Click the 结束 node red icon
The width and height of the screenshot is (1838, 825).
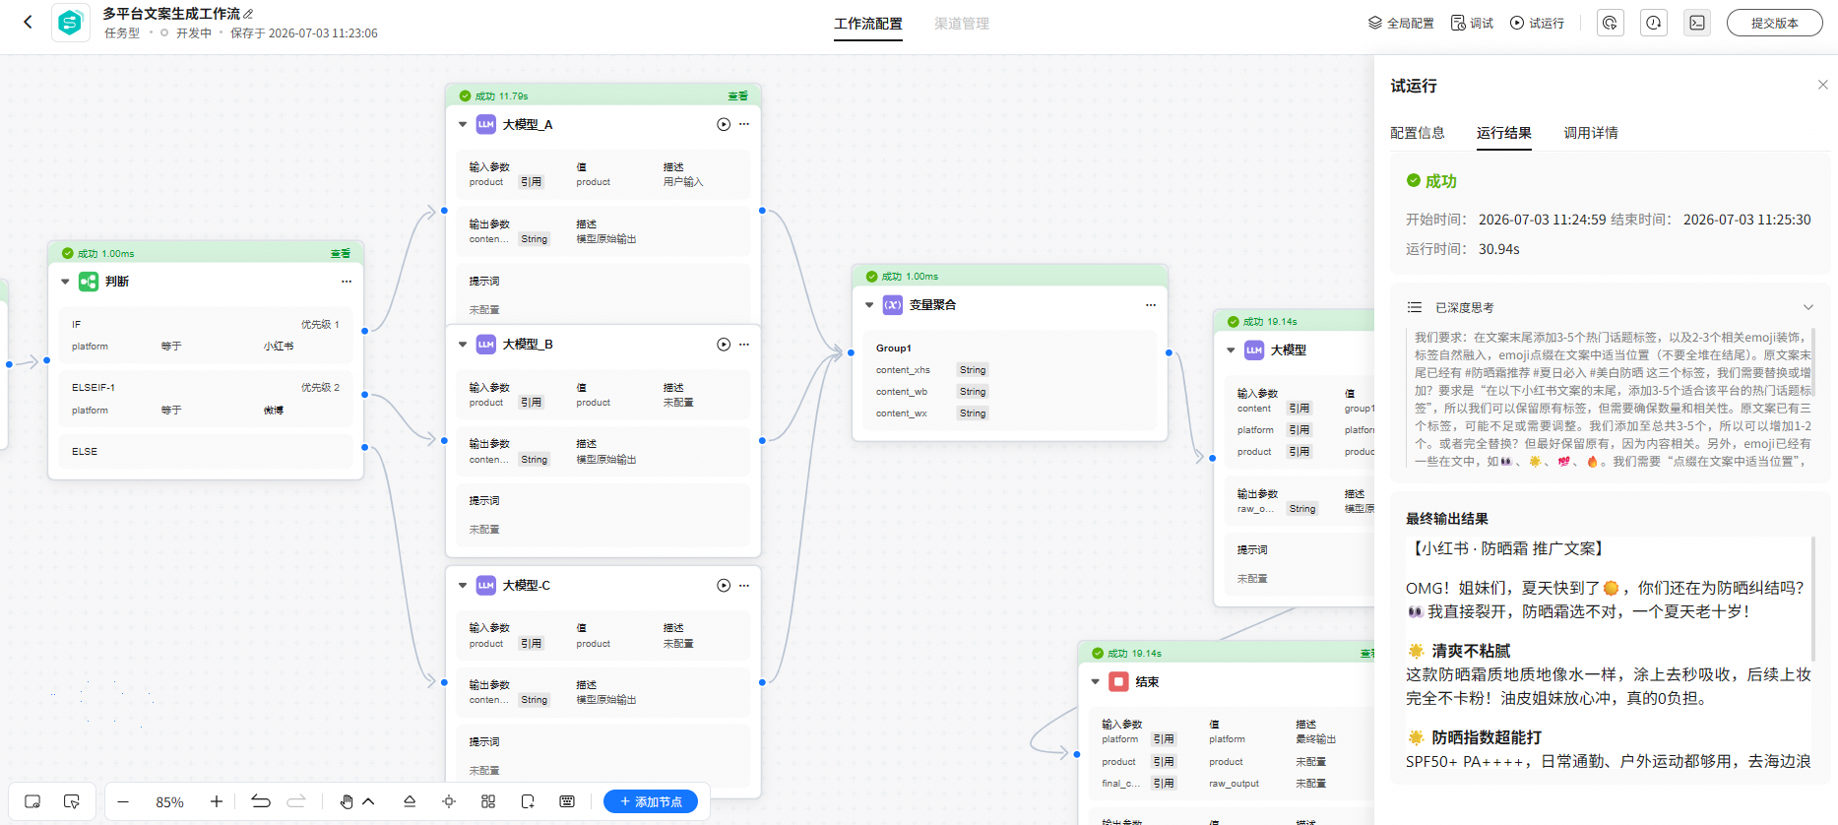coord(1118,681)
